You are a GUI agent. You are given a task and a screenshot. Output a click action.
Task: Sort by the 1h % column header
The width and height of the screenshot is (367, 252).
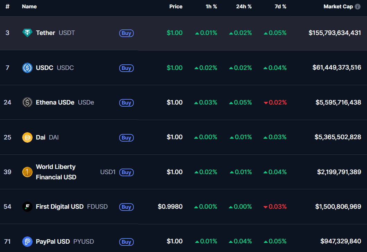[211, 7]
